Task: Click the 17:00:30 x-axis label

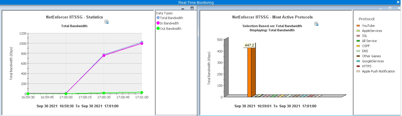Action: pyautogui.click(x=104, y=97)
